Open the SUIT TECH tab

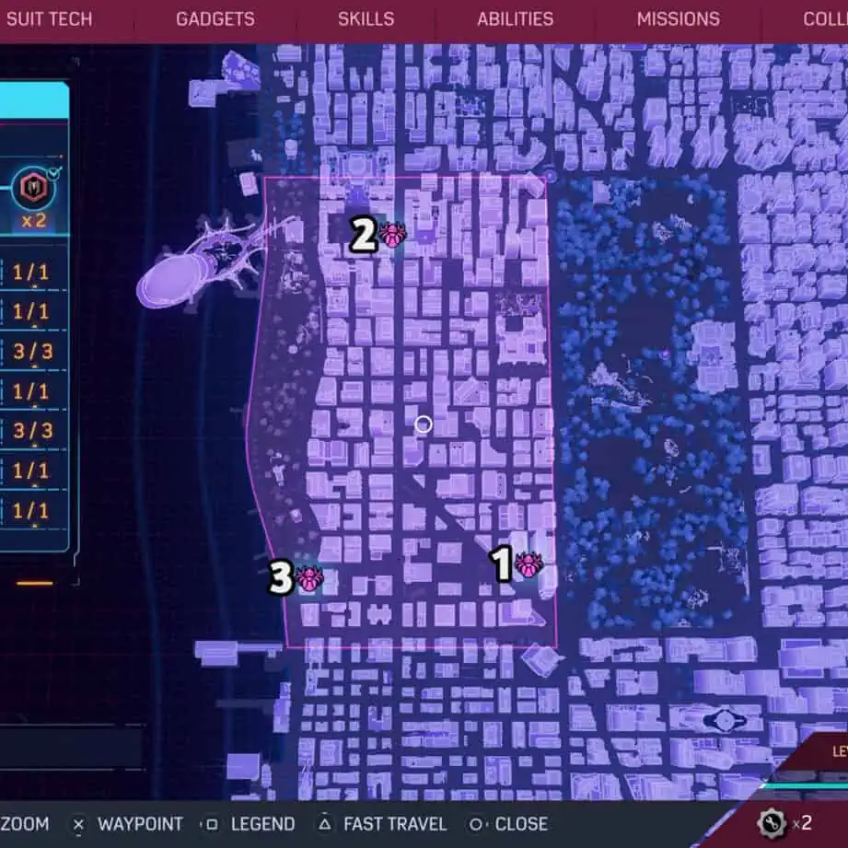49,19
